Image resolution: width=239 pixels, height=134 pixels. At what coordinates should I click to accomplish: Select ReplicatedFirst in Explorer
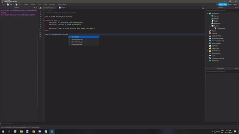click(216, 36)
